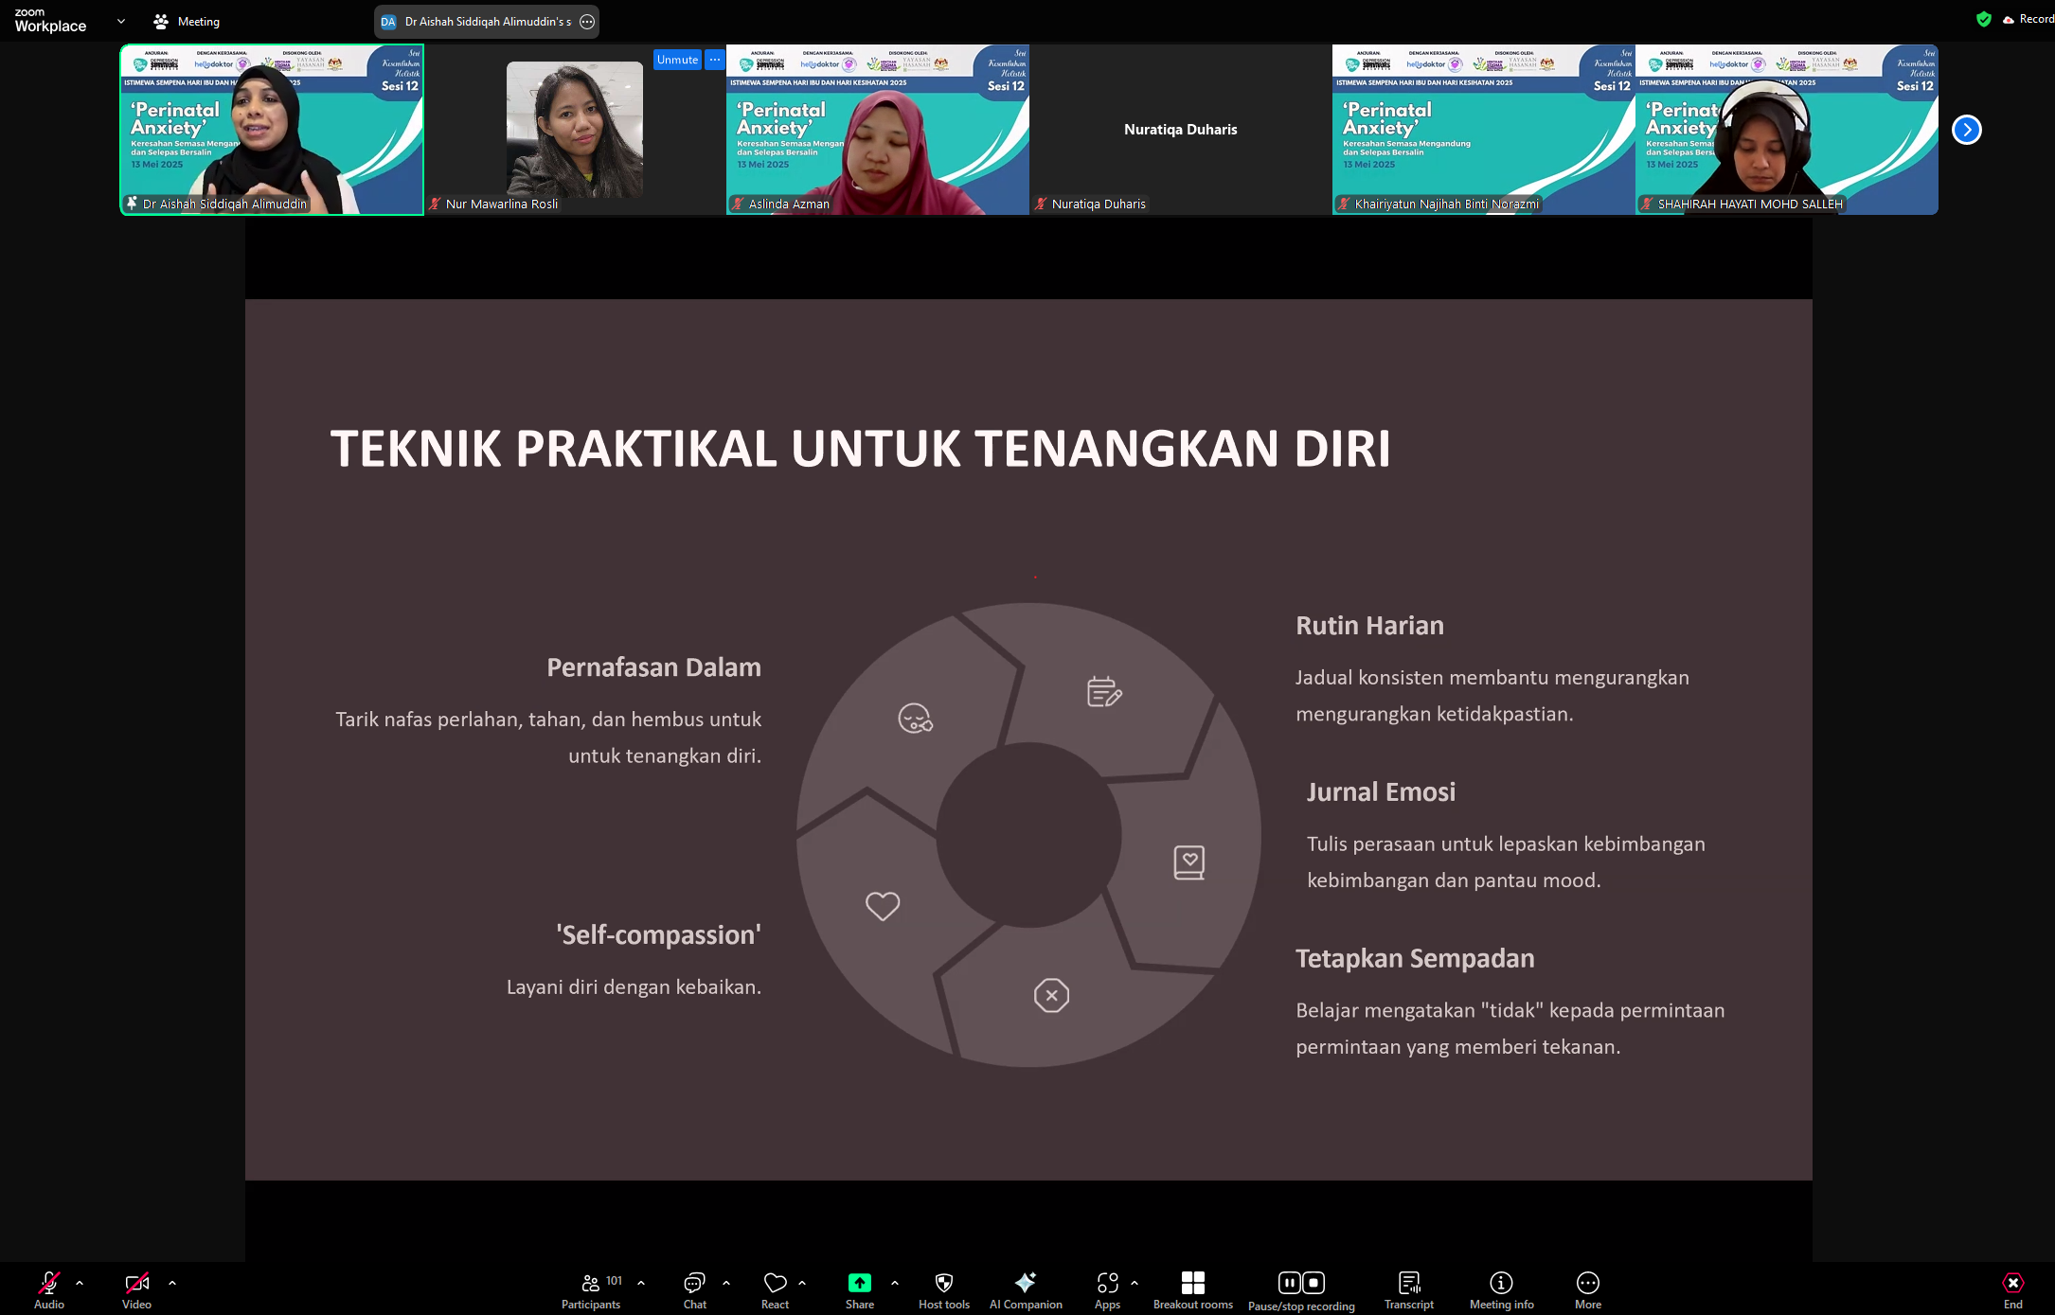Expand the Chat options caret
The width and height of the screenshot is (2055, 1315).
pyautogui.click(x=726, y=1283)
